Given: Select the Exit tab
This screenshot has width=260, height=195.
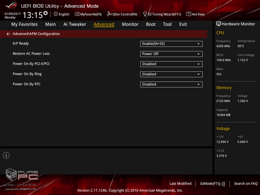Looking at the screenshot, I should coord(183,24).
